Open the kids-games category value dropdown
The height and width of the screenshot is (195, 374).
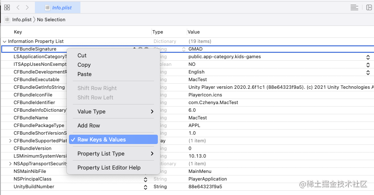click(x=368, y=57)
